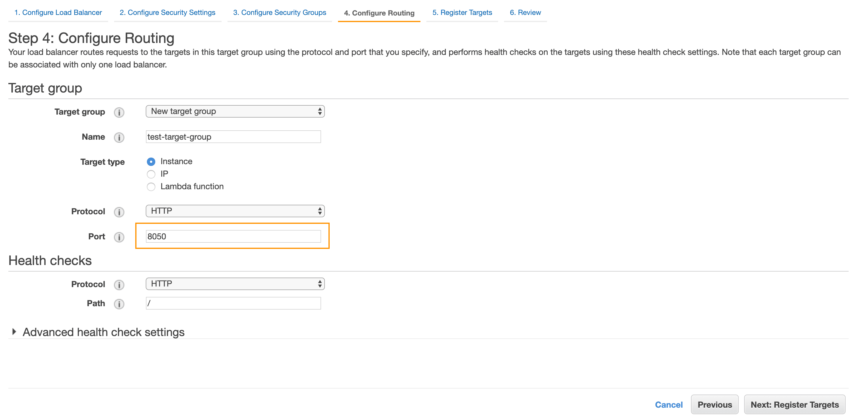Open info icon beside Path field

click(x=119, y=304)
